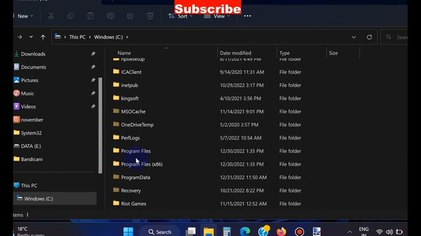Click the Copy icon in toolbar

click(x=70, y=16)
